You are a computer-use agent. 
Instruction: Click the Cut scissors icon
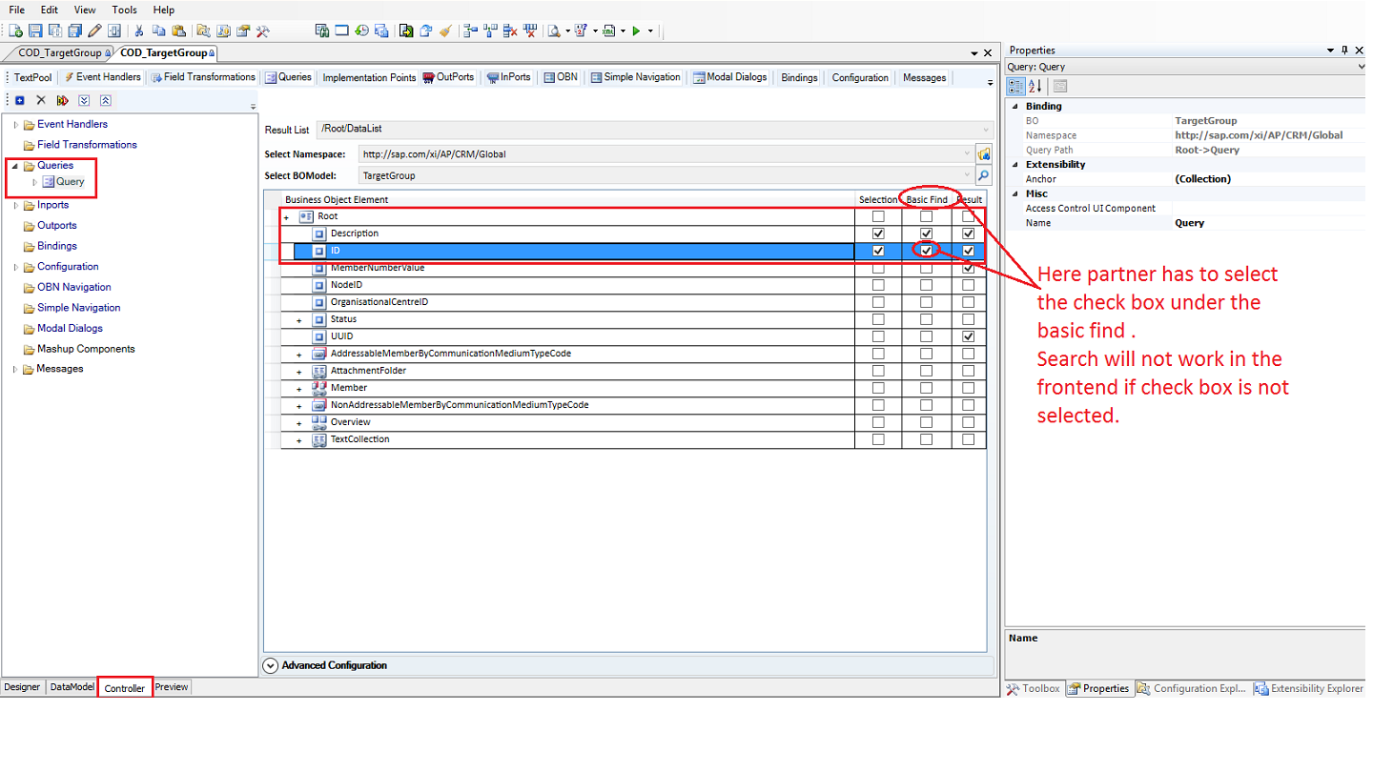click(139, 30)
